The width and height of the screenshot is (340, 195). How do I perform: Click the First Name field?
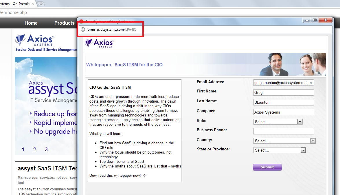click(x=283, y=92)
